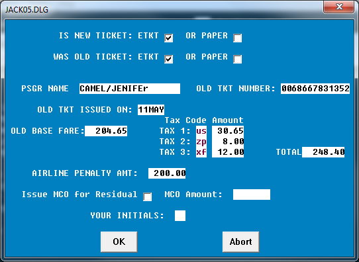Click the TOTAL field showing 248.40
The height and width of the screenshot is (262, 359).
point(323,152)
